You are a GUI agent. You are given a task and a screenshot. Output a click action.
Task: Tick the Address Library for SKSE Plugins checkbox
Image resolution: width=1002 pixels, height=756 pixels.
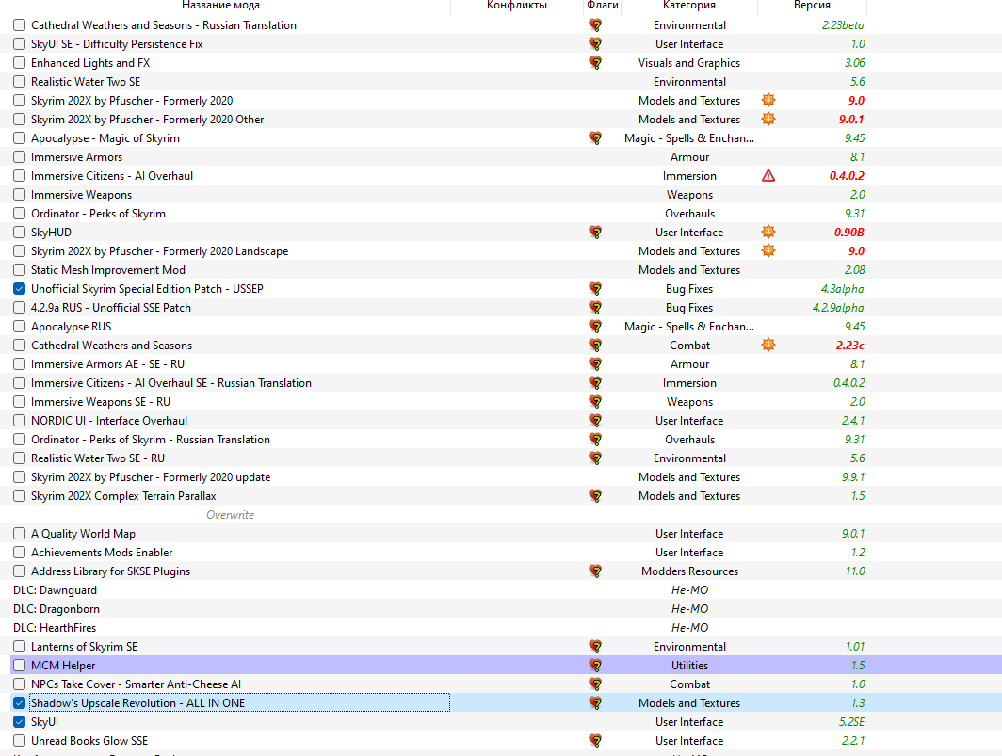[x=19, y=571]
